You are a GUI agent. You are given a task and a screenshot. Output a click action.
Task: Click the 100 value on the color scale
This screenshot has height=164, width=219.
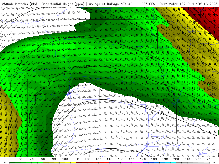[65, 159]
